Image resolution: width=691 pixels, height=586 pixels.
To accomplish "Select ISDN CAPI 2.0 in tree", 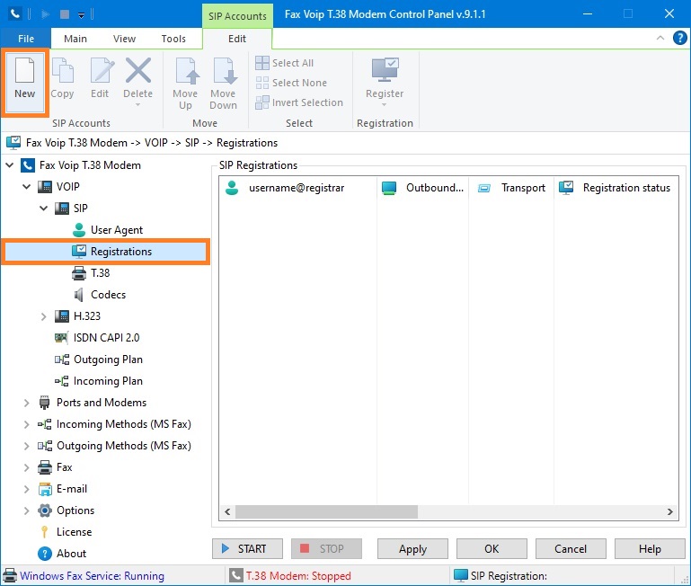I will pos(106,338).
